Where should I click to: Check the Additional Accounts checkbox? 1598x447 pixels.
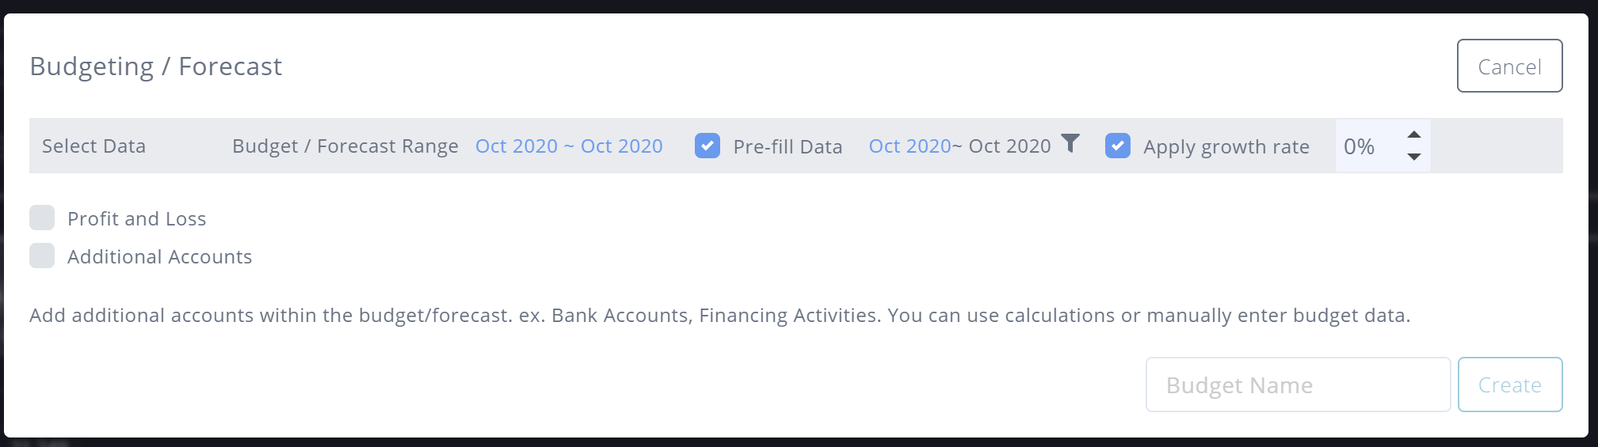tap(42, 256)
